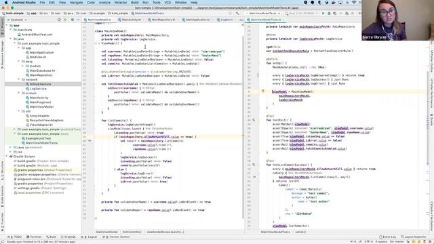The width and height of the screenshot is (434, 244).
Task: Expand the res folder in project tree
Action: pyautogui.click(x=11, y=152)
